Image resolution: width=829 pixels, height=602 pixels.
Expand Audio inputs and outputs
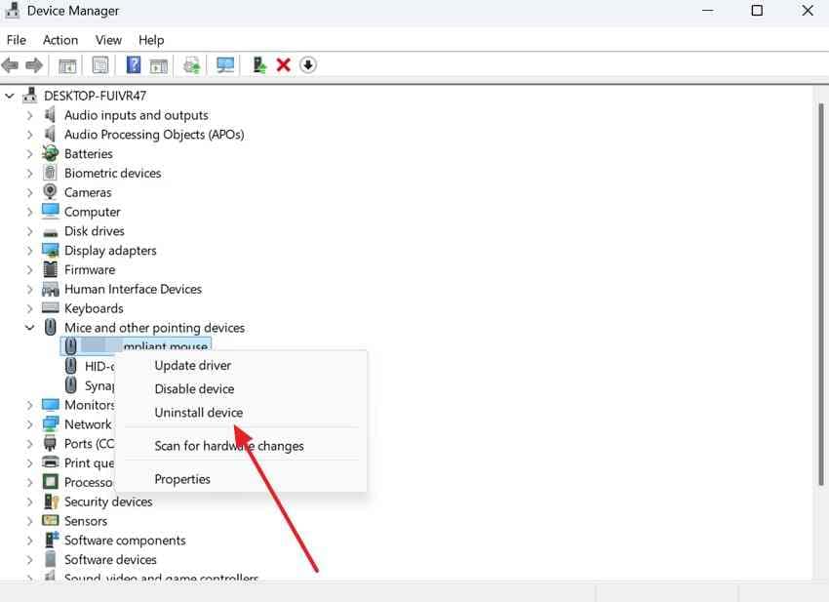29,115
